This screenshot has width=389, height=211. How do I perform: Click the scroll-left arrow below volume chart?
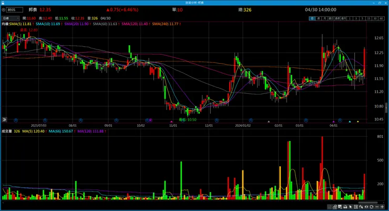click(3, 203)
